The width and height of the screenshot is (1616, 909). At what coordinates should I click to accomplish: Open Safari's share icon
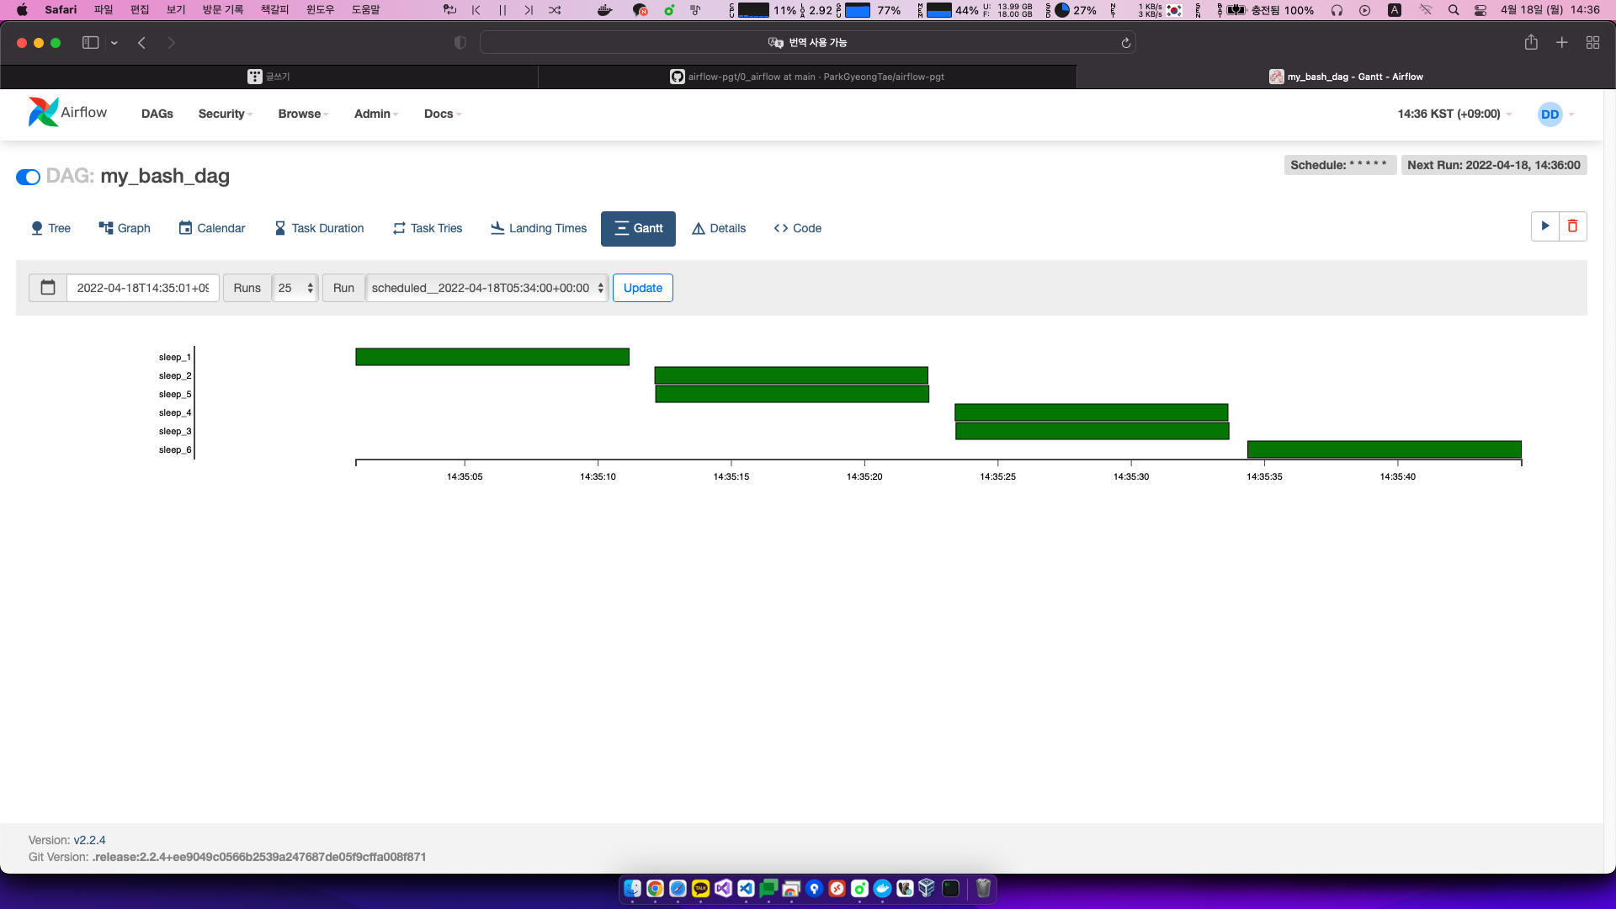[1531, 43]
